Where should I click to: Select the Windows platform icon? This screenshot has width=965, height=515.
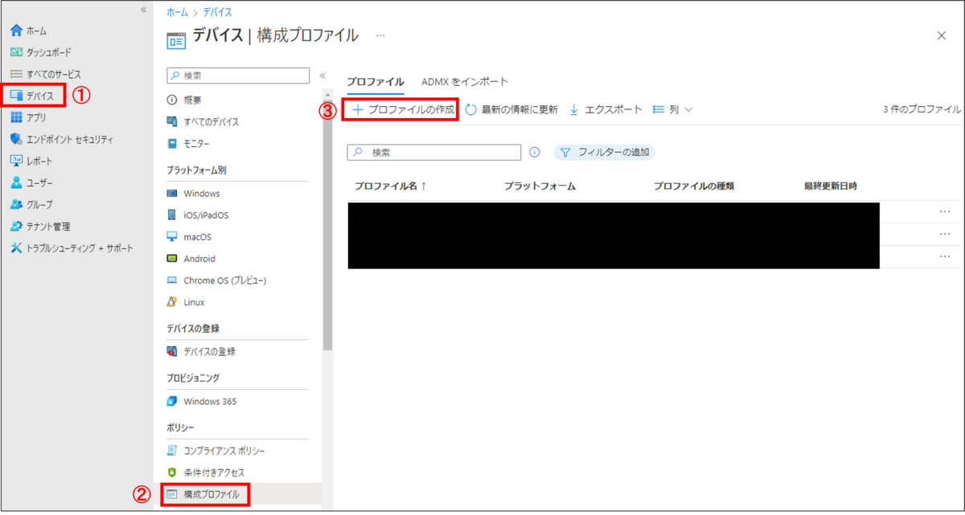click(171, 194)
